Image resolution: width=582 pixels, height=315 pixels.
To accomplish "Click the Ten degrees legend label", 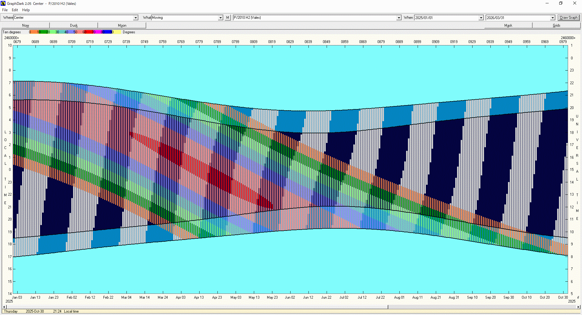I will point(12,32).
